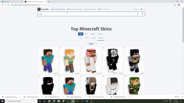Go to the previous page arrow
184x103 pixels.
click(86, 44)
